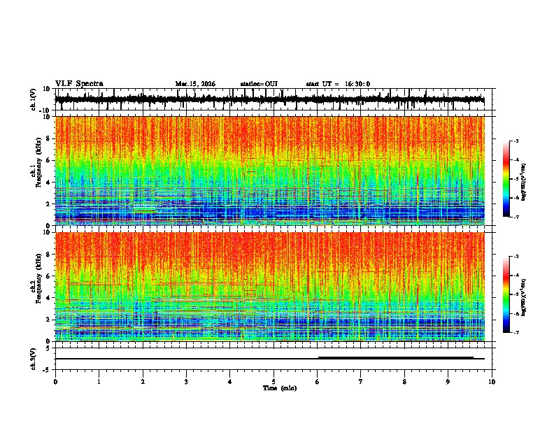
Task: Click the ch.2 color bar log(PSD) unit label
Action: (524, 297)
